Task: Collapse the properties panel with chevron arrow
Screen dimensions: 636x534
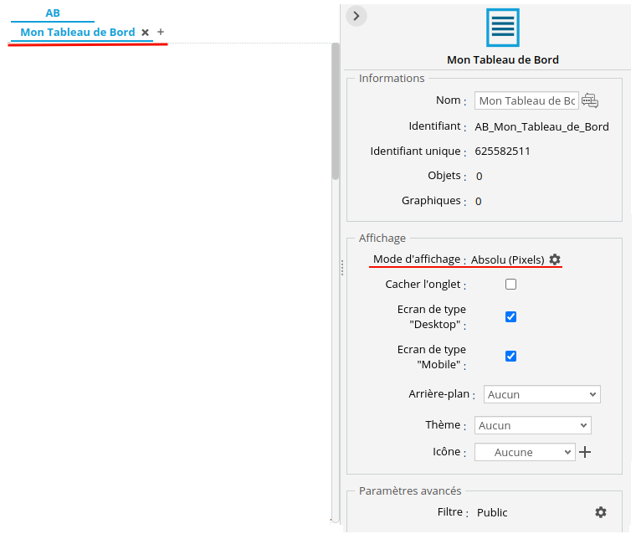Action: coord(356,16)
